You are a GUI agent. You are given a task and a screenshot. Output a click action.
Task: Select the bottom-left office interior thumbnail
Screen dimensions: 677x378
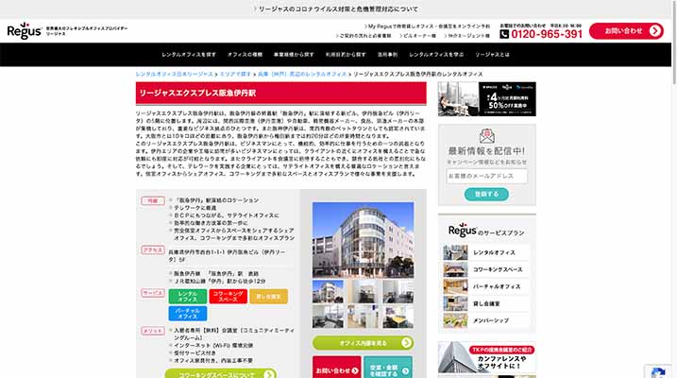point(329,317)
